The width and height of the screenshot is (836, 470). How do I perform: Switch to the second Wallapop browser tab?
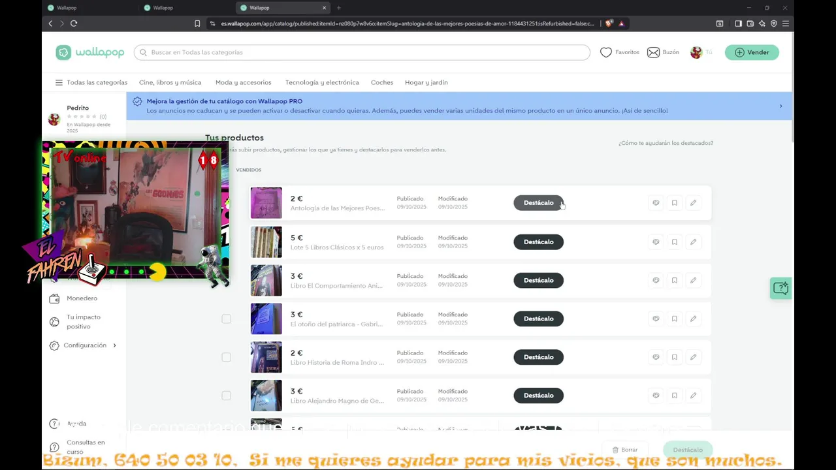click(x=187, y=8)
